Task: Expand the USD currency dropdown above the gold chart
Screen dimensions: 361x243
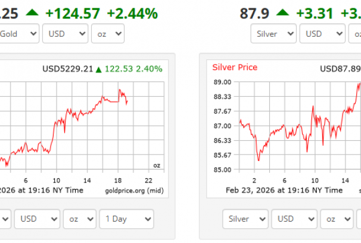Action: 66,34
